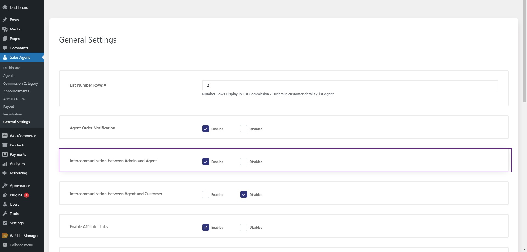Open Commission Category submenu page
527x252 pixels.
pyautogui.click(x=21, y=83)
